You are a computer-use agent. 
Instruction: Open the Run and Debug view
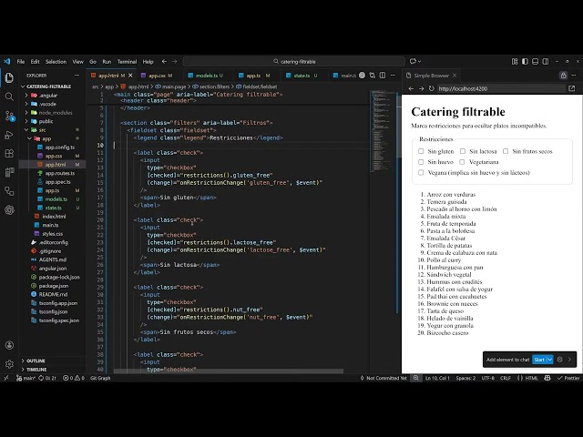coord(9,135)
